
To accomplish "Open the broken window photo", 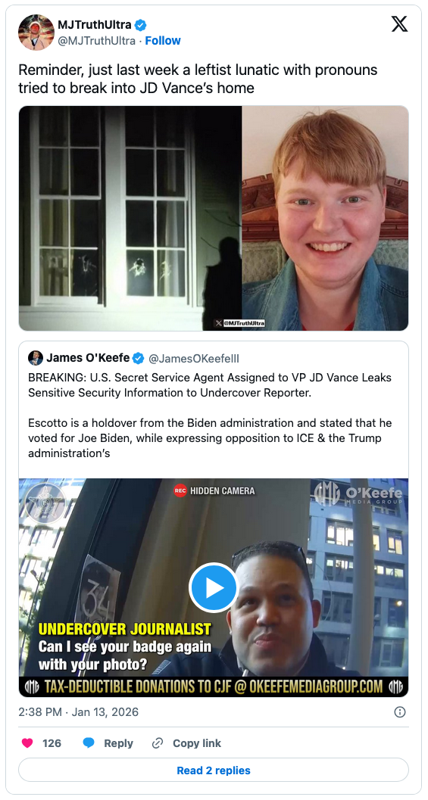I will pos(130,219).
